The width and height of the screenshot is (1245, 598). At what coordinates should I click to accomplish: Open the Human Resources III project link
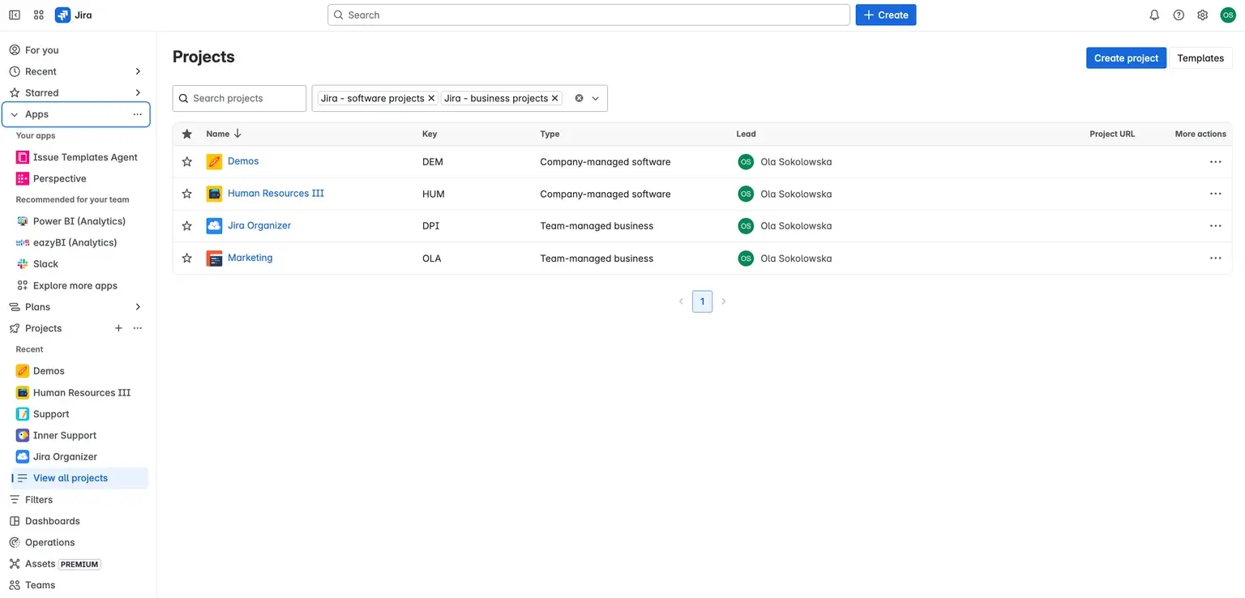pyautogui.click(x=276, y=193)
